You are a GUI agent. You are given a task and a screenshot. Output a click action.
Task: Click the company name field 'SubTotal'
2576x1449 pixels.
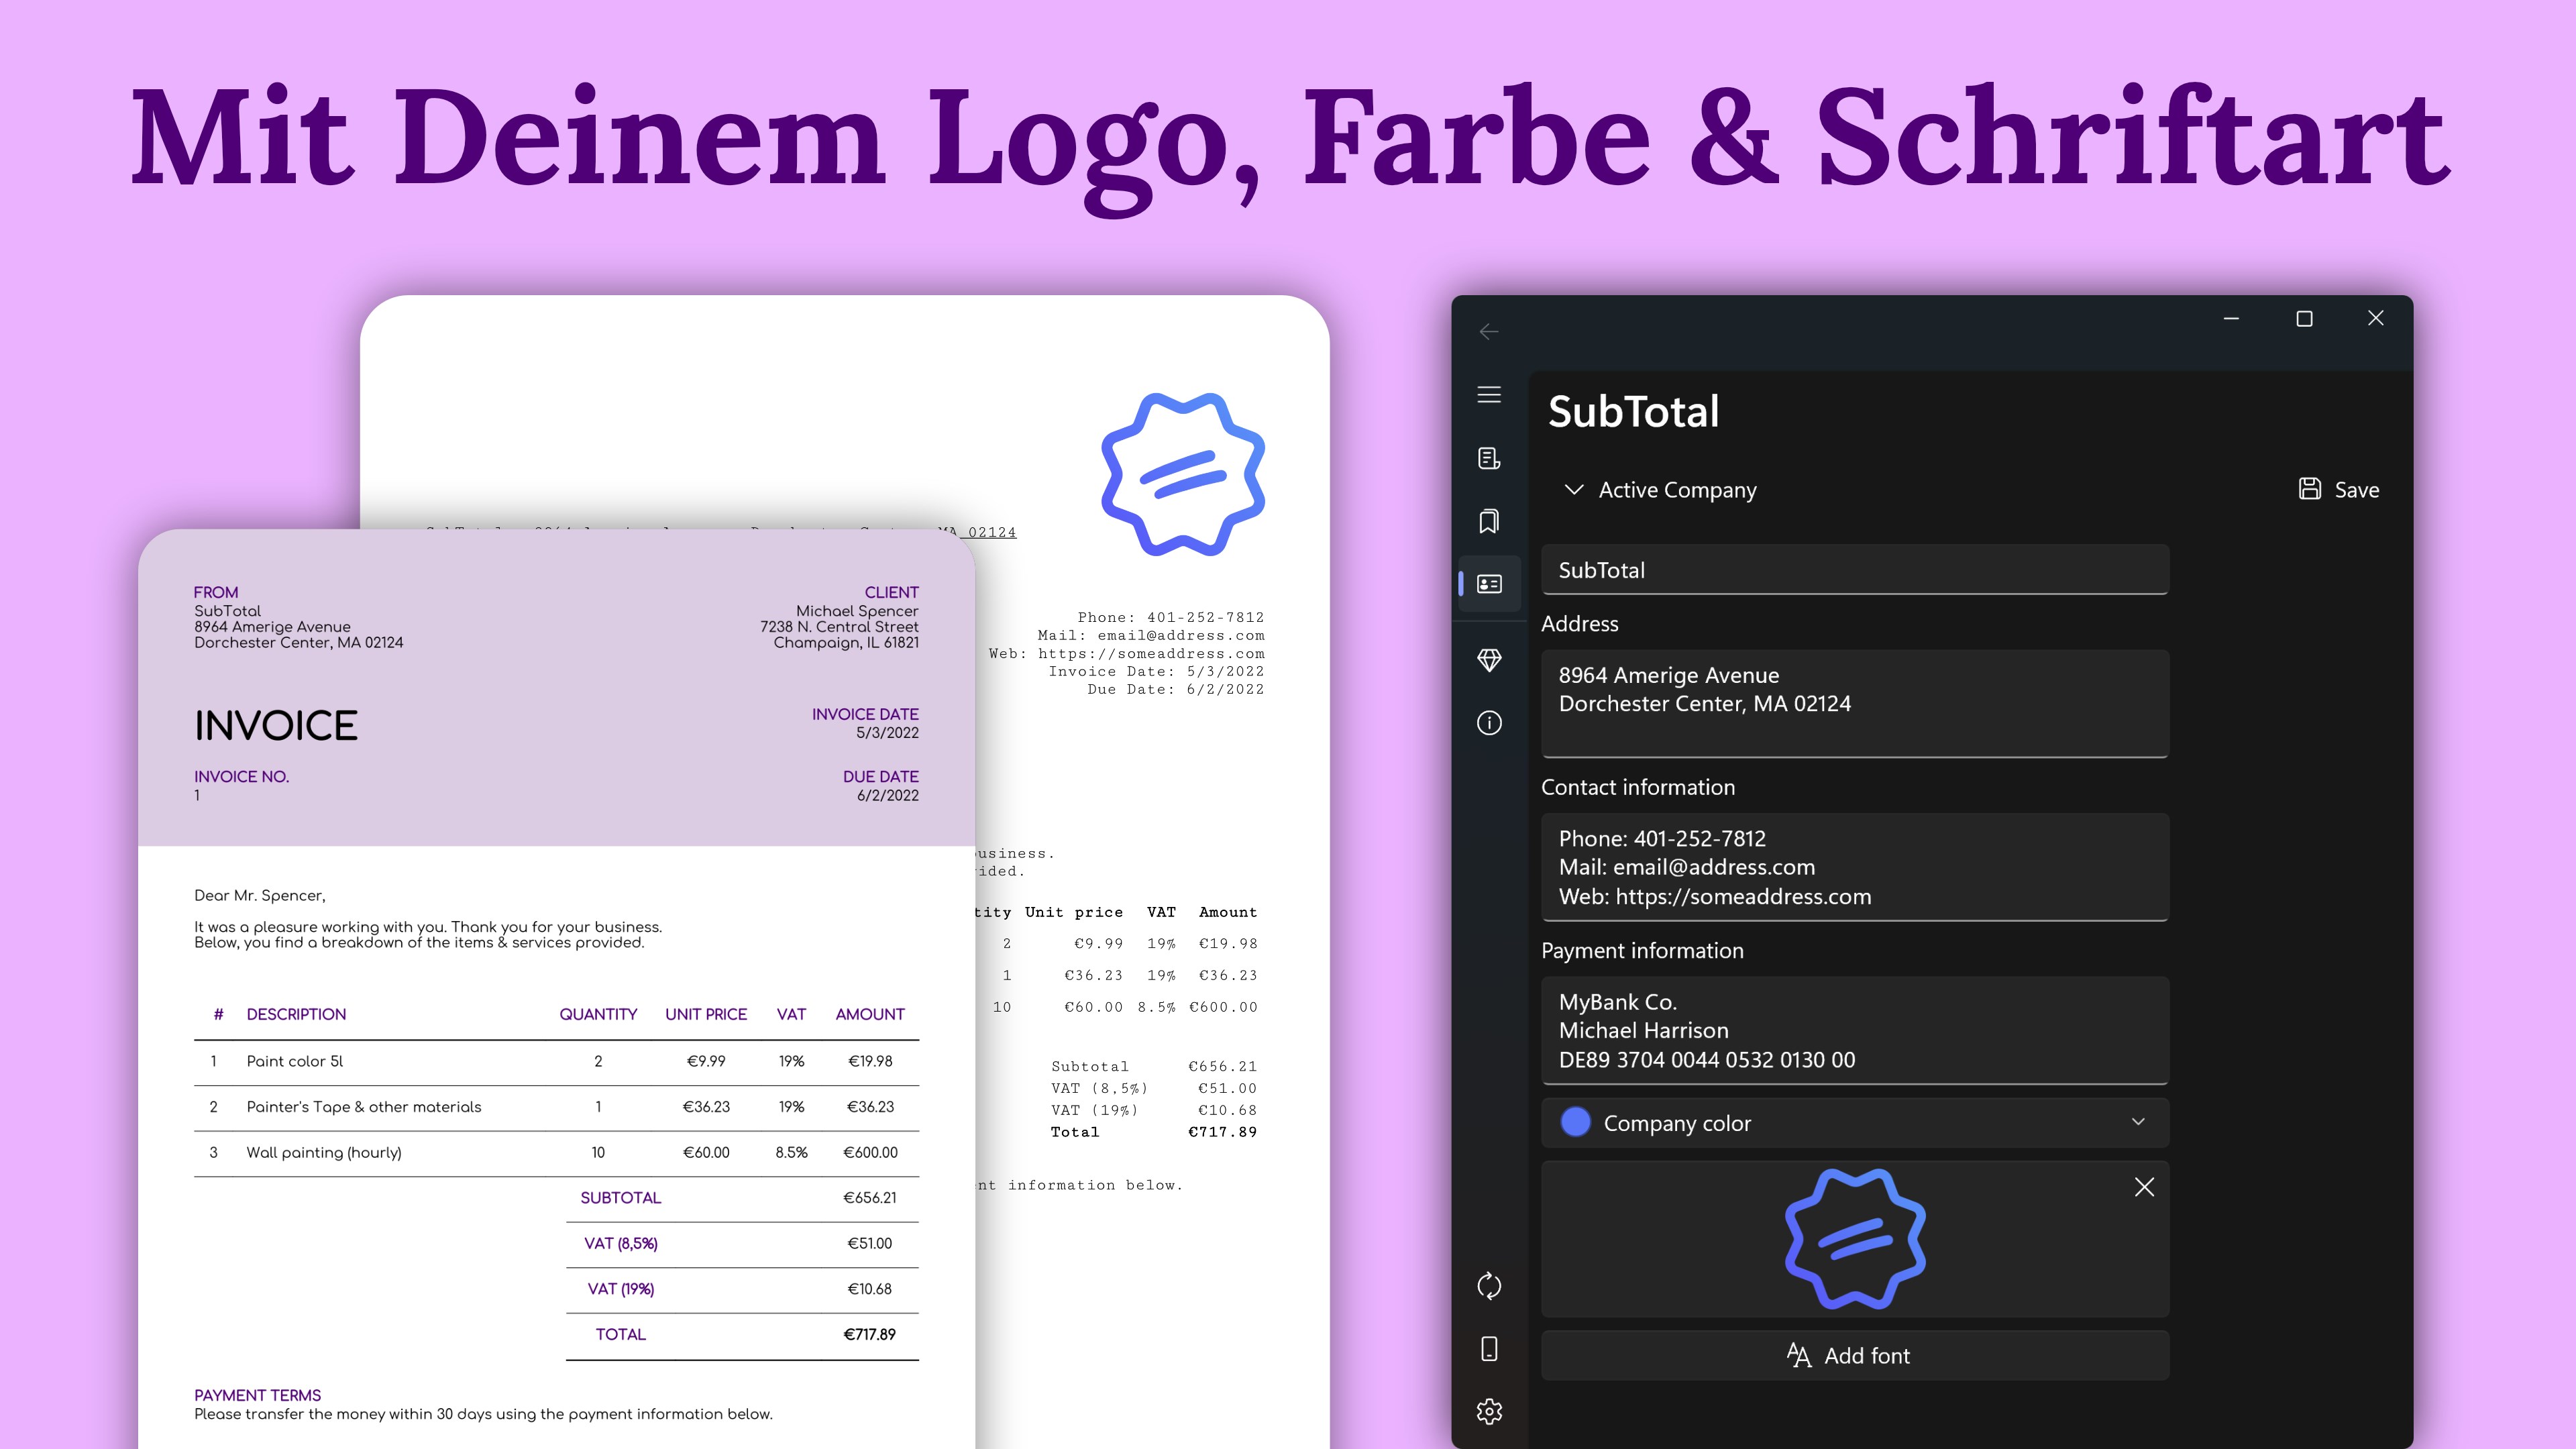pyautogui.click(x=1855, y=570)
